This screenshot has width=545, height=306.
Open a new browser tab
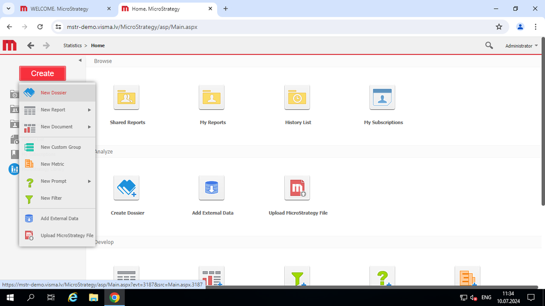pos(225,9)
